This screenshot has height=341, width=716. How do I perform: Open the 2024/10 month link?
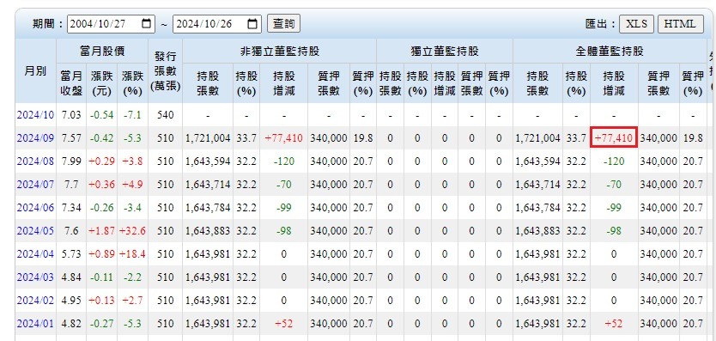pos(35,115)
